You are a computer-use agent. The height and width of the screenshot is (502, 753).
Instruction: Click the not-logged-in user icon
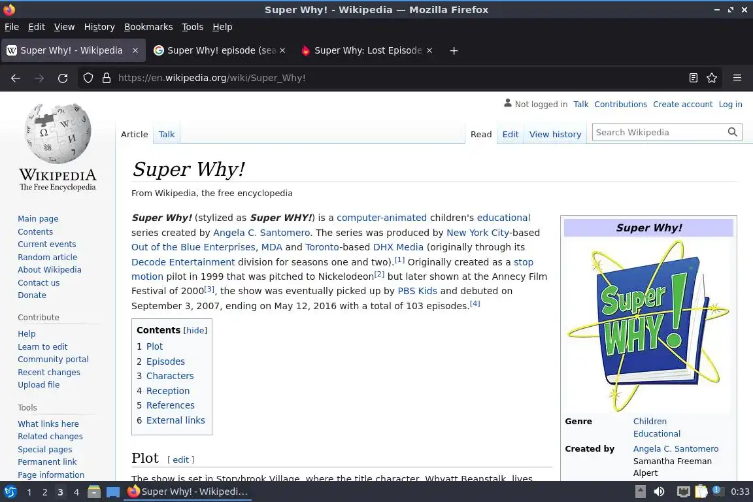pos(508,103)
